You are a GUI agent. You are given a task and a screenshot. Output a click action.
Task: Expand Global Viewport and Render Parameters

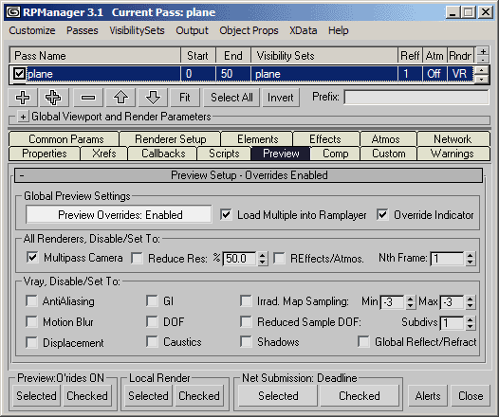(23, 117)
